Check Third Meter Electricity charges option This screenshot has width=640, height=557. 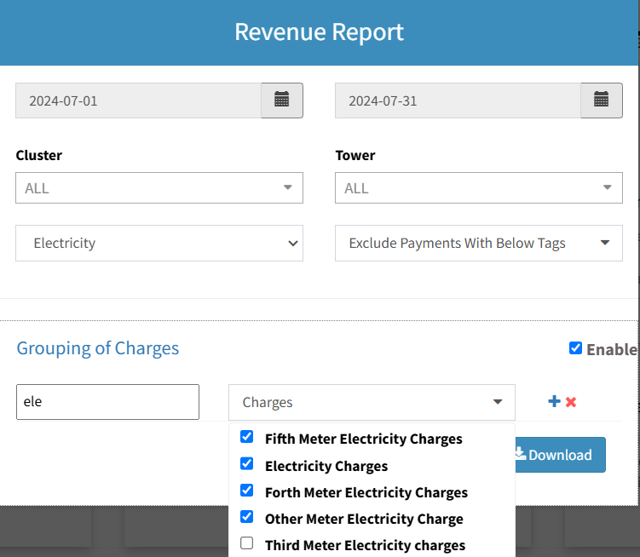click(247, 543)
